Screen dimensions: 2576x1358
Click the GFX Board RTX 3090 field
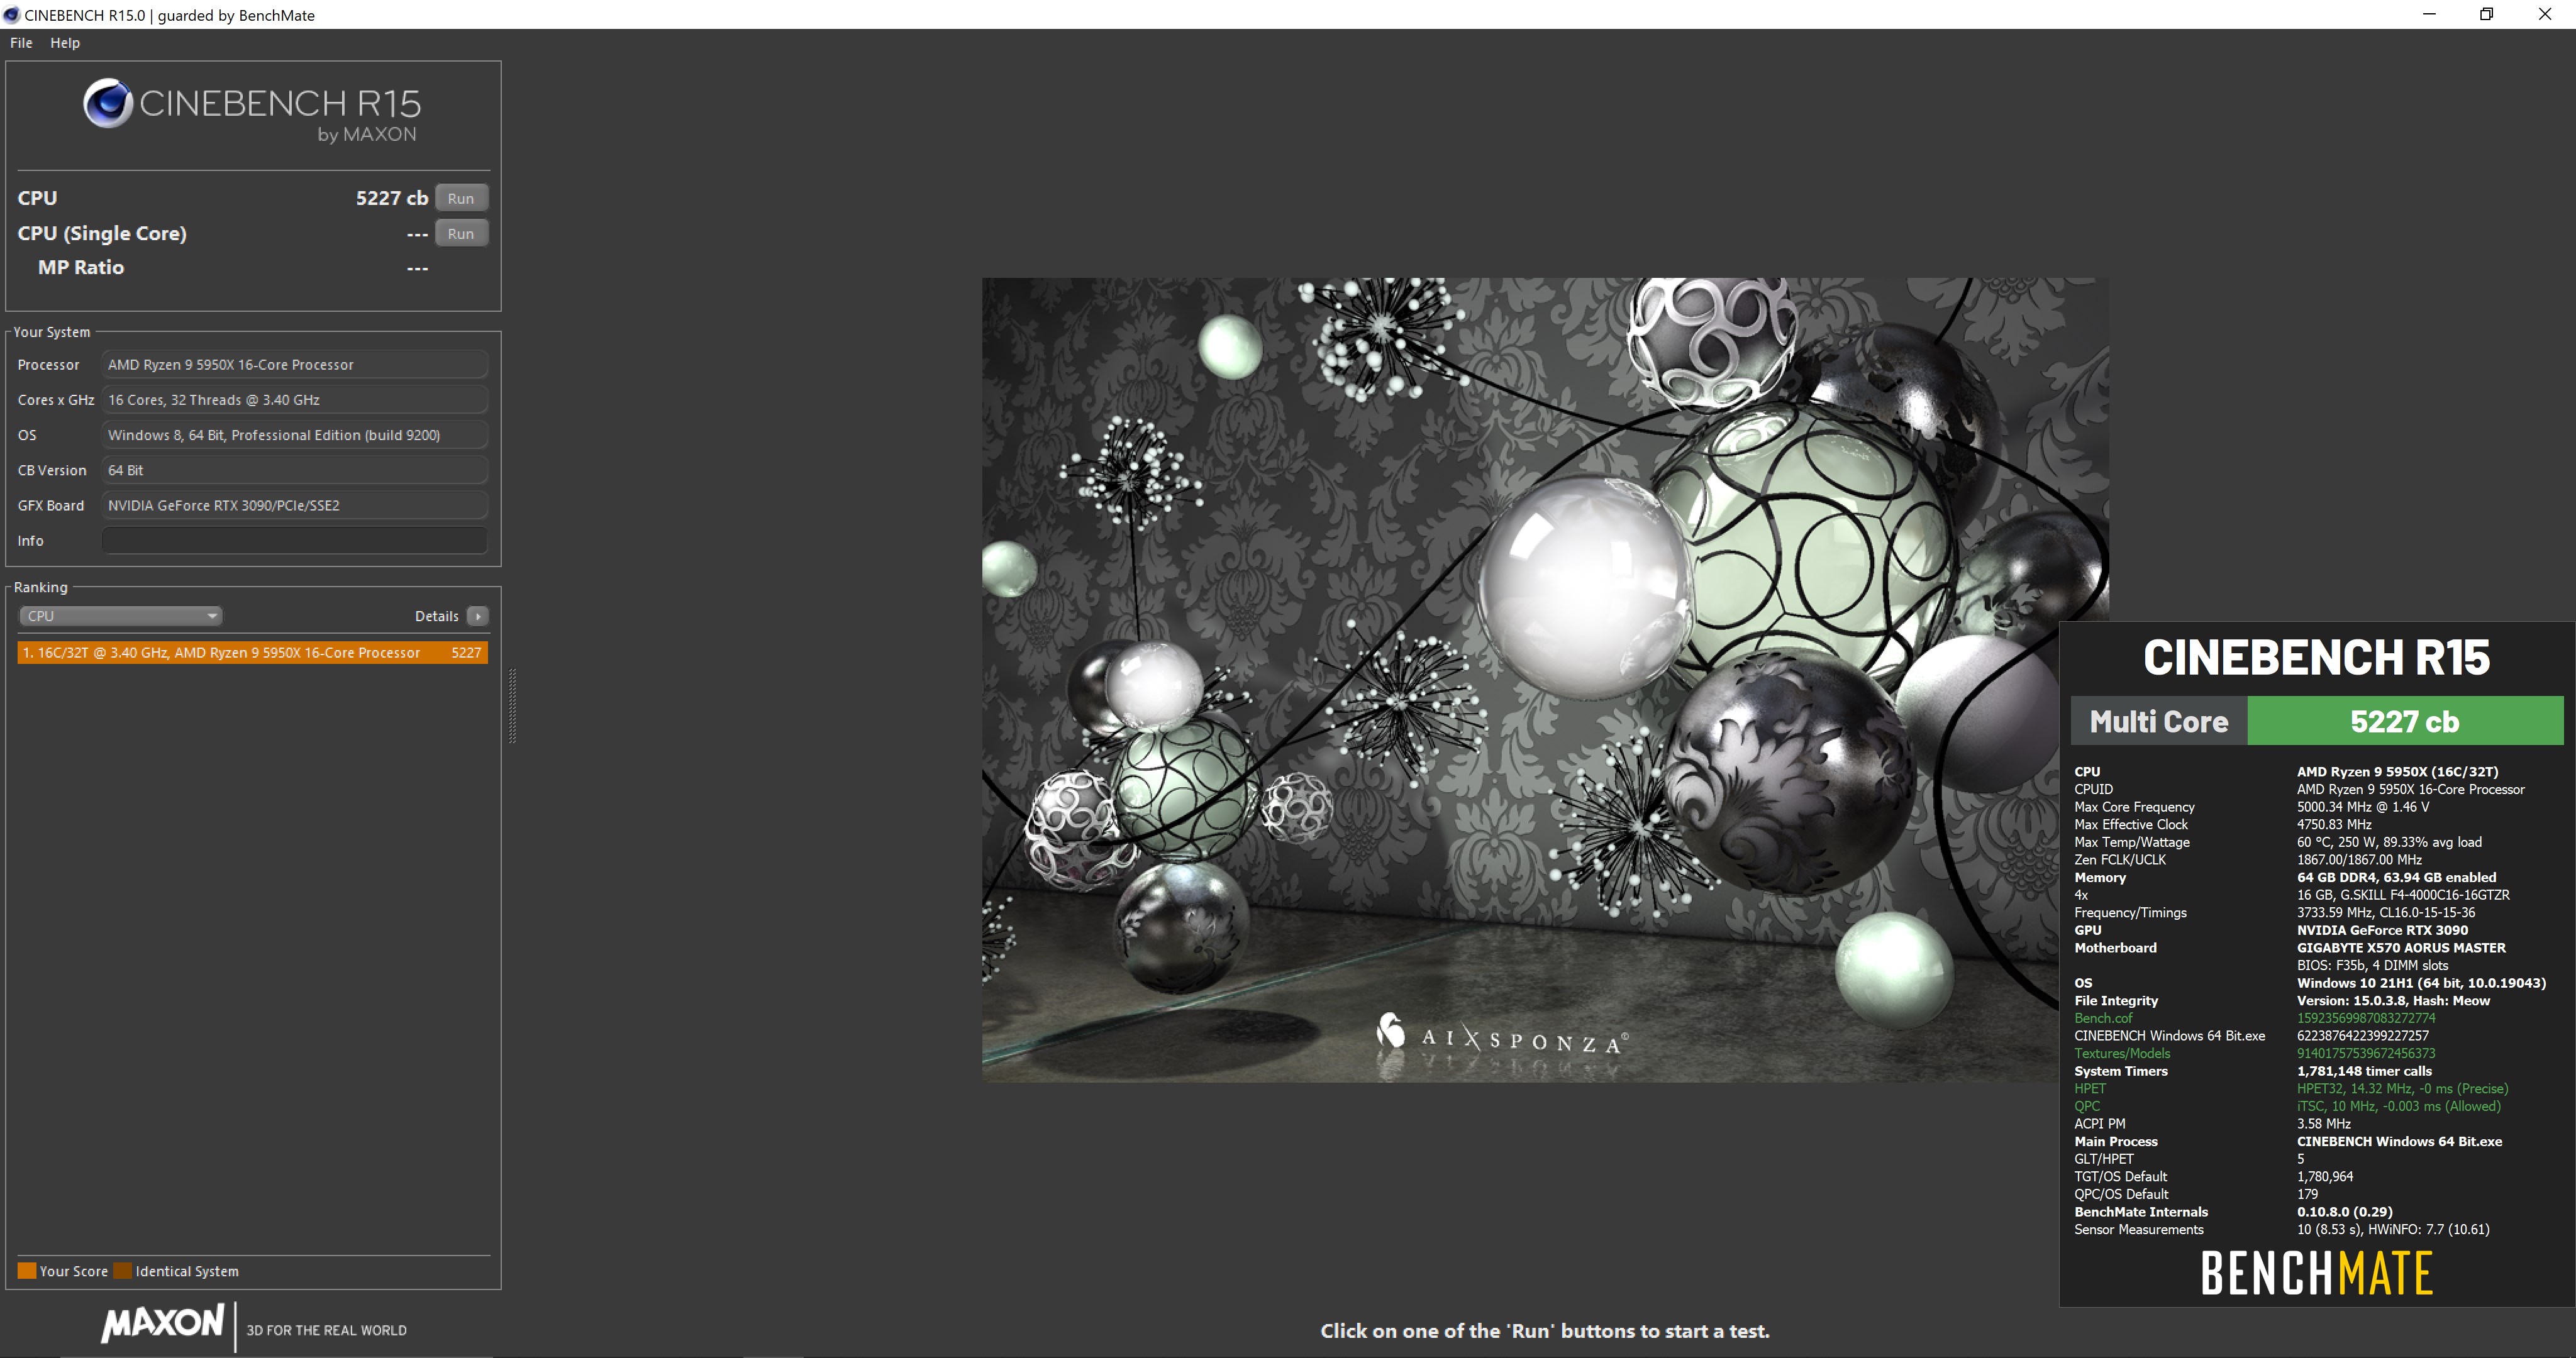click(294, 505)
